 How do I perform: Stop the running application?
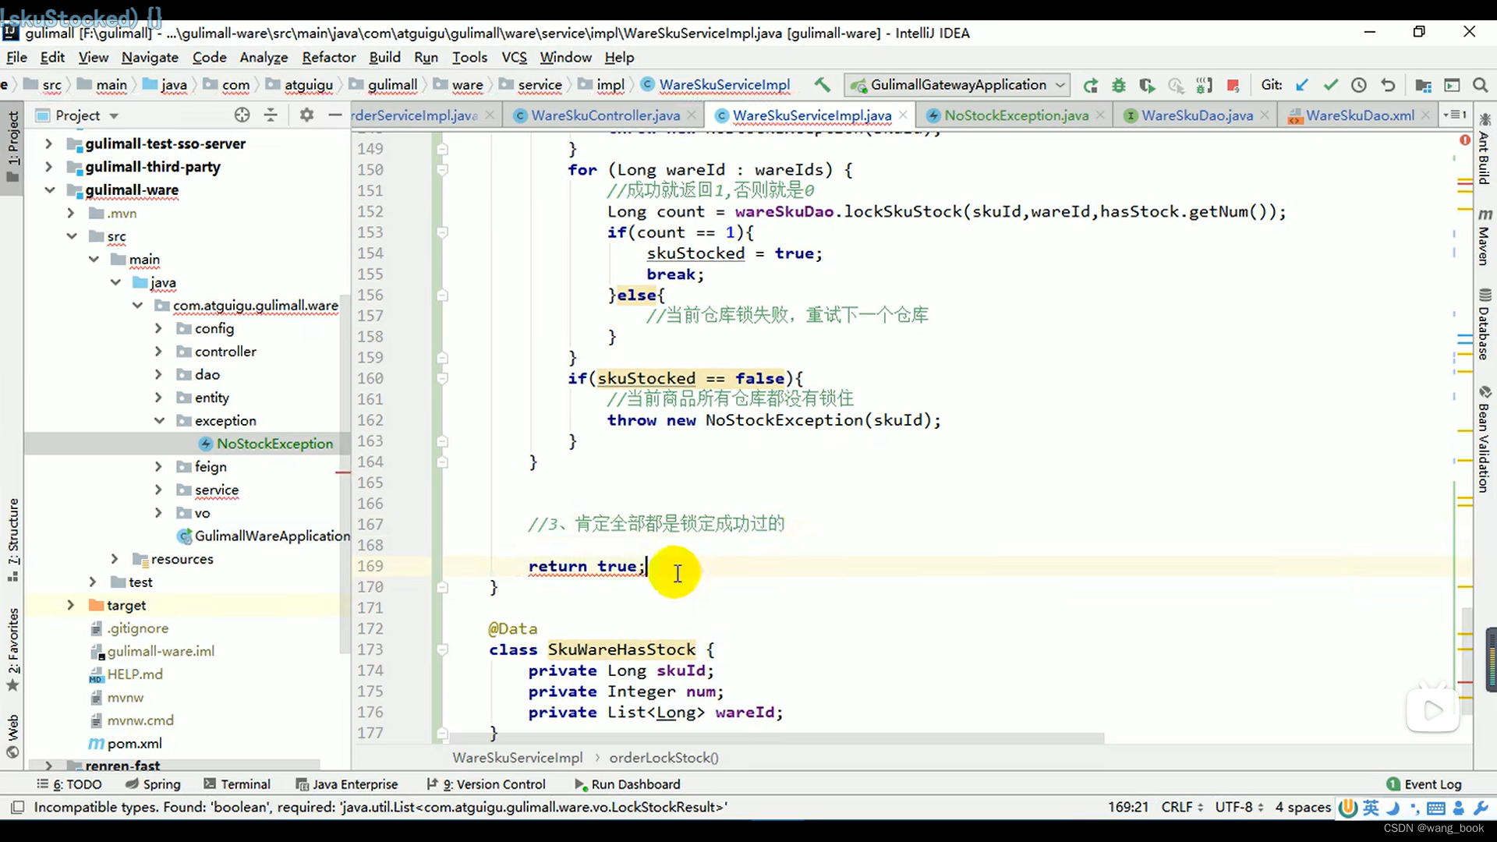pos(1233,85)
